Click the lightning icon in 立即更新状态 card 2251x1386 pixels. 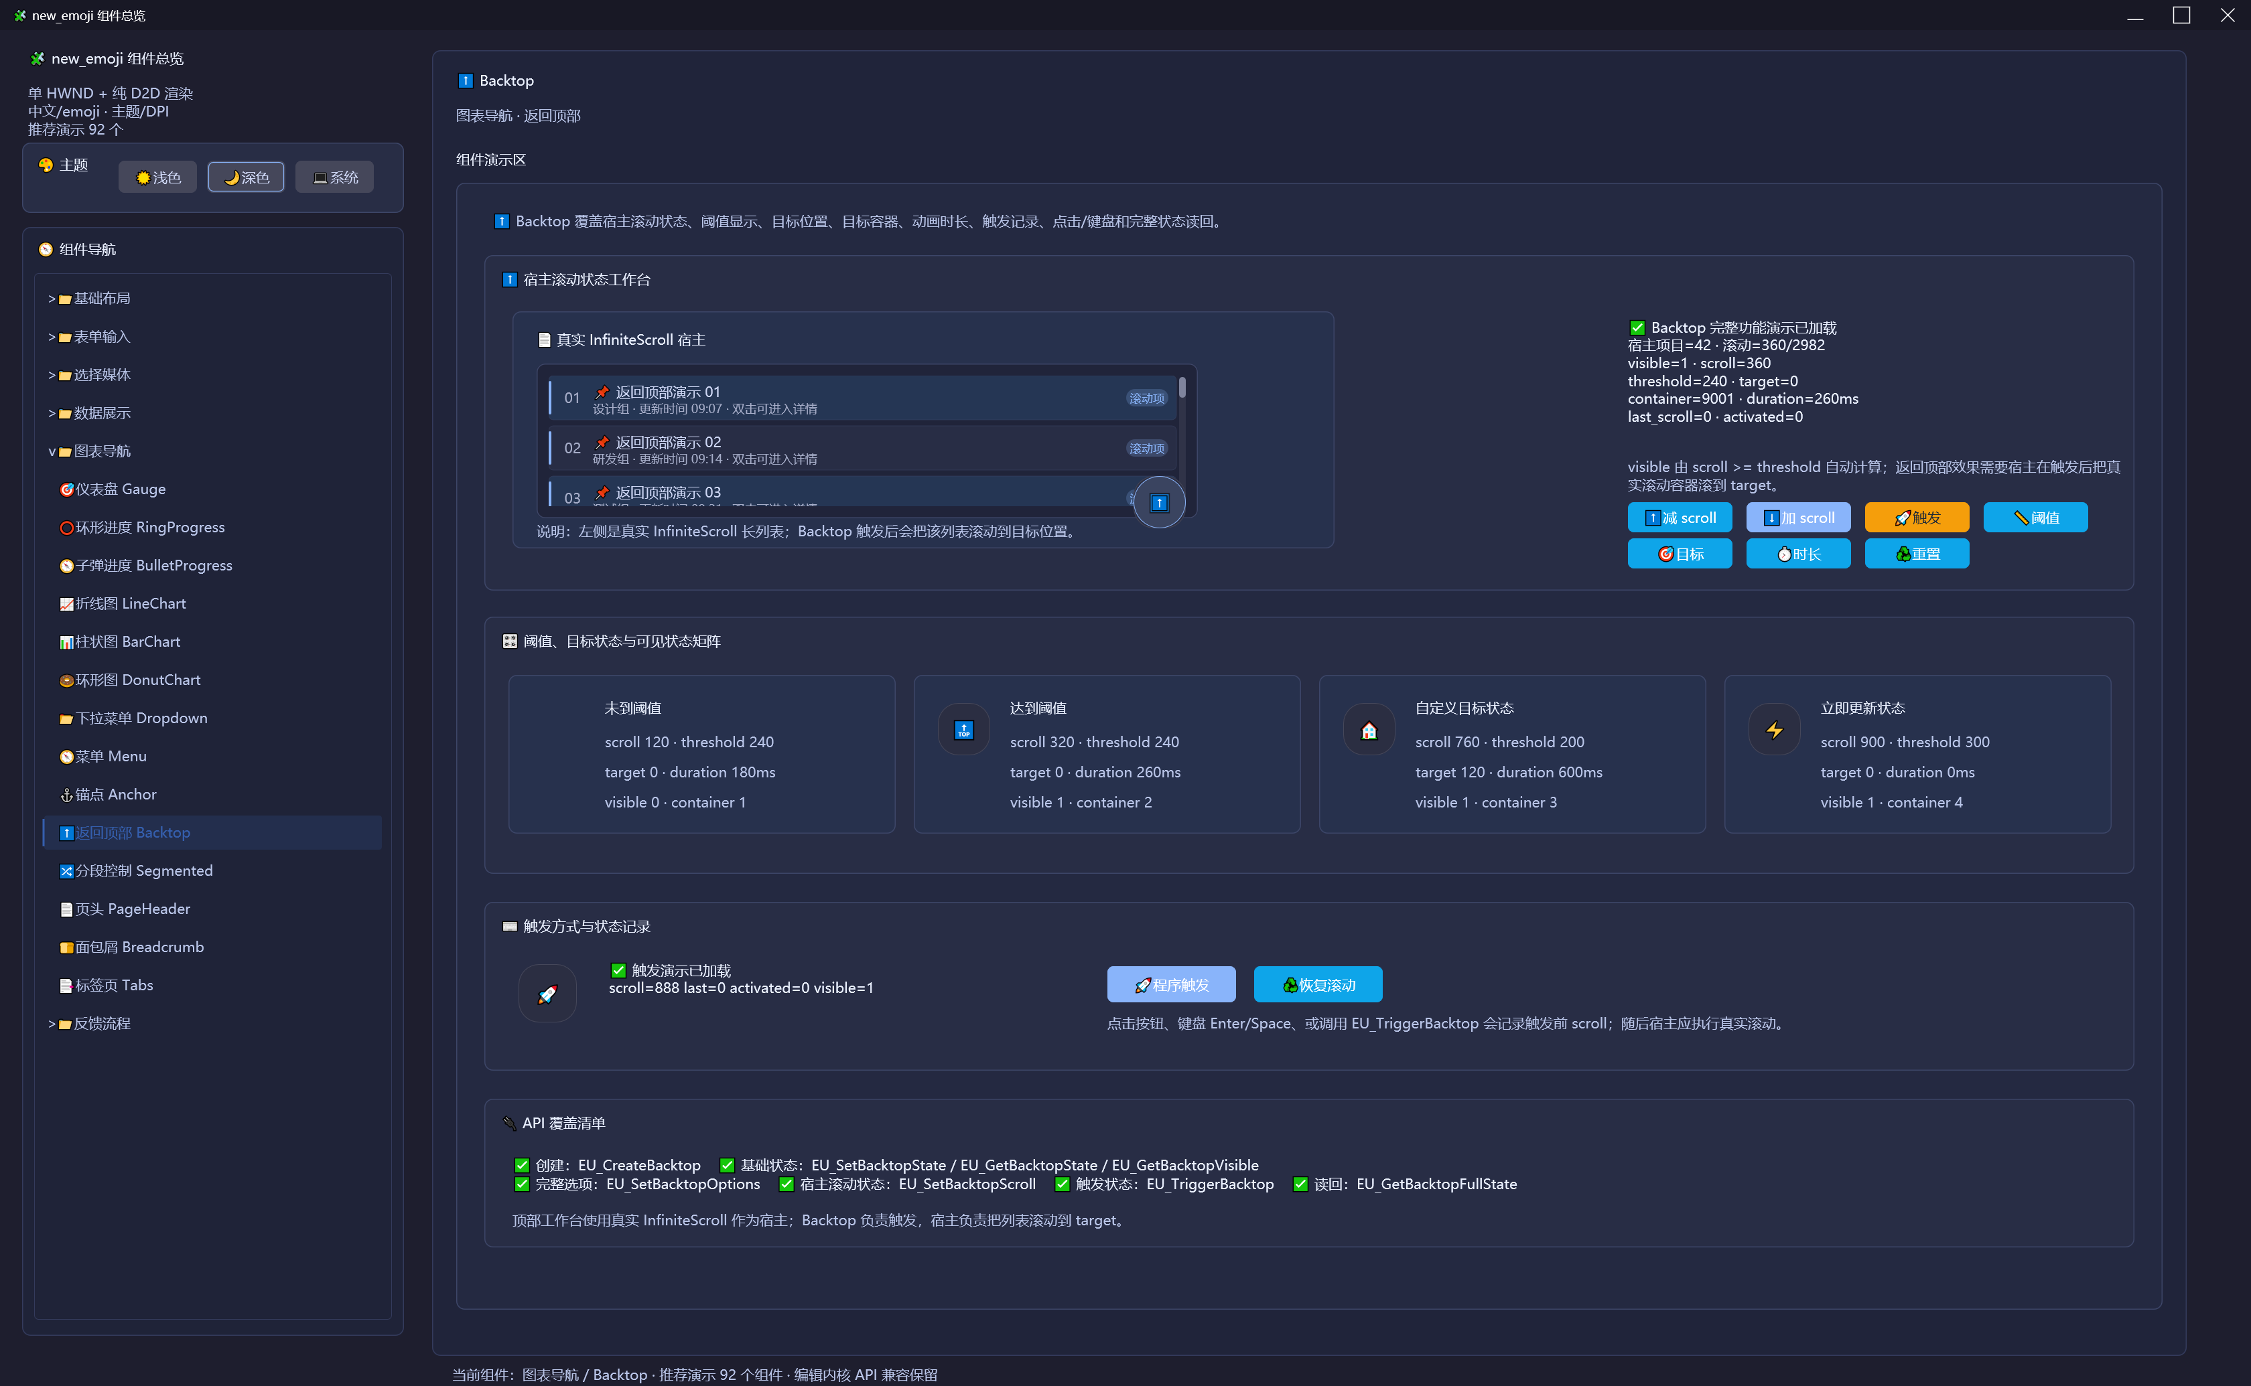[x=1774, y=730]
